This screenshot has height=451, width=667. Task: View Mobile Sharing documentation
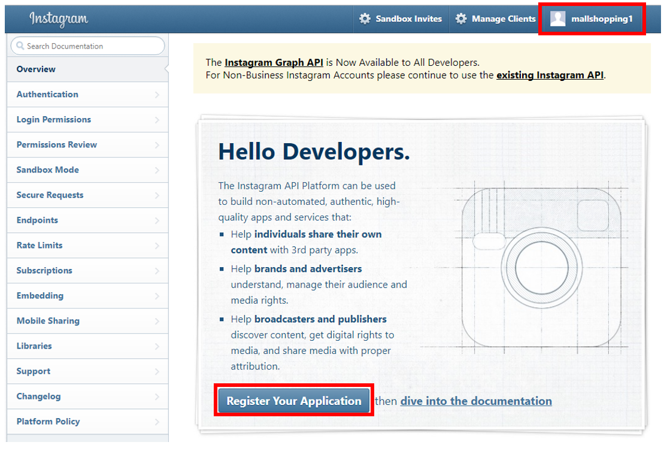pos(87,320)
